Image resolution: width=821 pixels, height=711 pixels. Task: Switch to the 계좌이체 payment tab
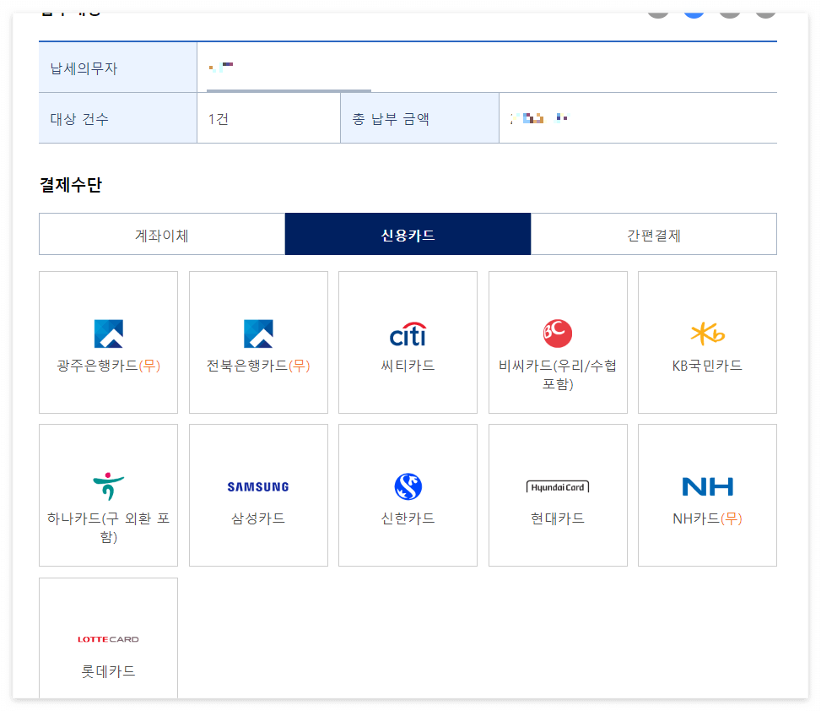[x=161, y=233]
